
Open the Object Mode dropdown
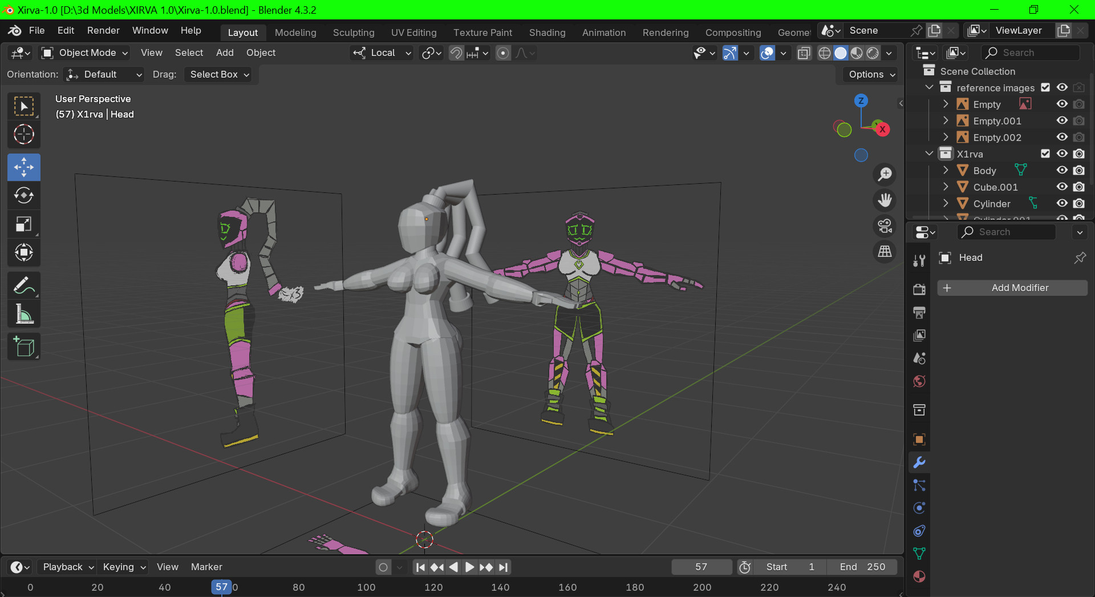point(84,53)
